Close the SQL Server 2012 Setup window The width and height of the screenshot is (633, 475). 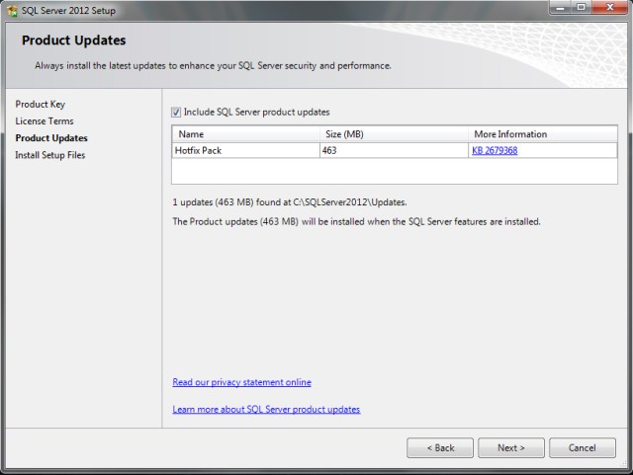[609, 7]
